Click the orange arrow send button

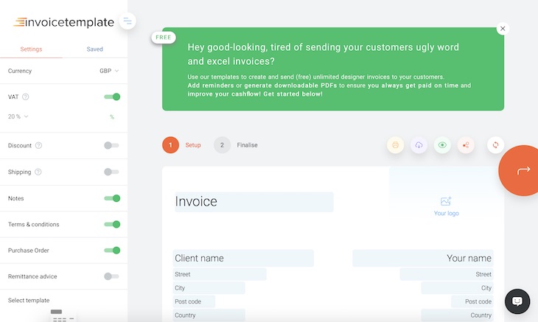(x=523, y=170)
